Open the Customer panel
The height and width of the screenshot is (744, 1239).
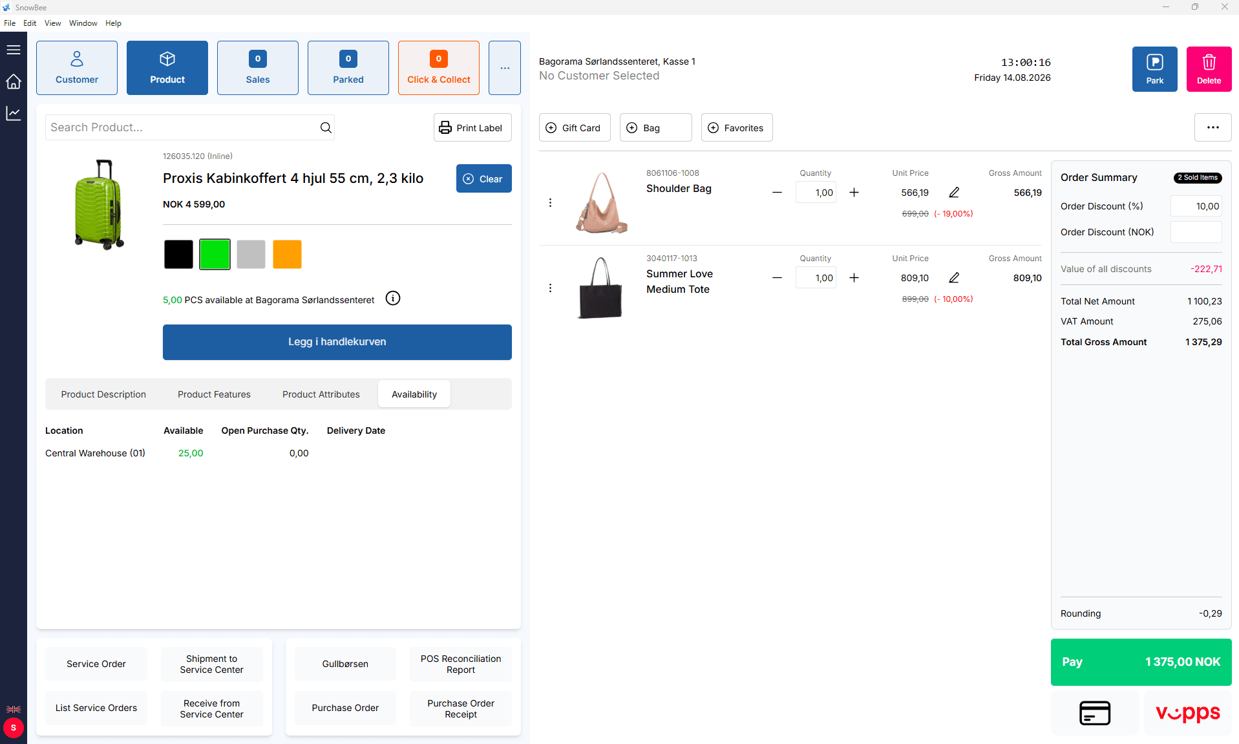tap(77, 68)
